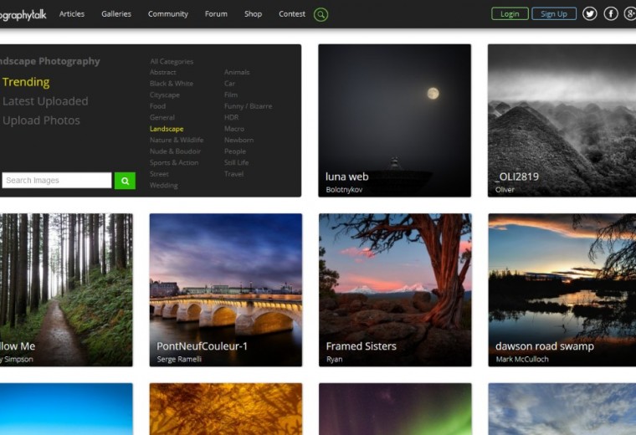Viewport: 636px width, 435px height.
Task: Choose the Abstract category
Action: tap(162, 72)
